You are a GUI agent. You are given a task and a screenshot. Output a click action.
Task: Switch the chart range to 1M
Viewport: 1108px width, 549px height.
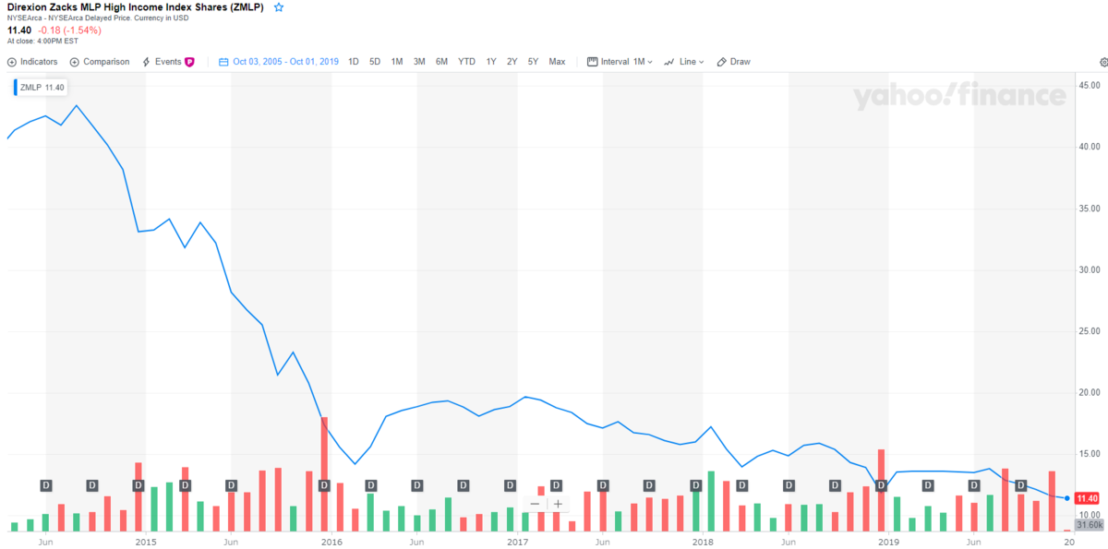click(397, 62)
